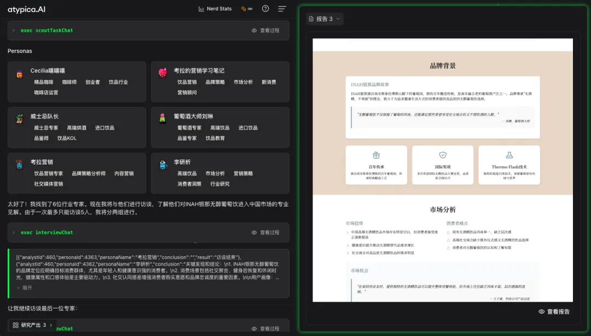Click the 威士忌专家 tag
Screen dimensions: 591x336
(46, 128)
